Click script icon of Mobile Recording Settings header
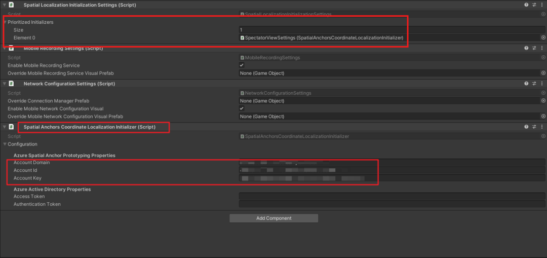The height and width of the screenshot is (258, 547). (x=11, y=48)
